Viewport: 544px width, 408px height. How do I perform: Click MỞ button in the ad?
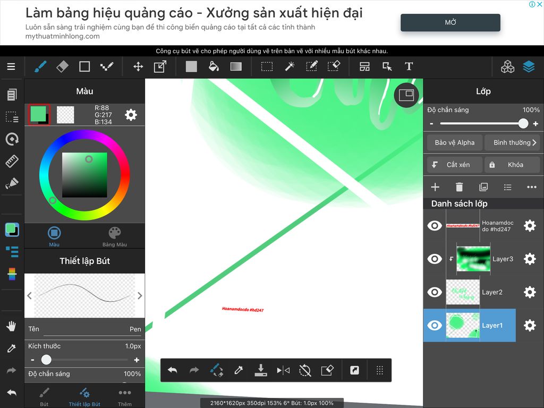pos(450,22)
